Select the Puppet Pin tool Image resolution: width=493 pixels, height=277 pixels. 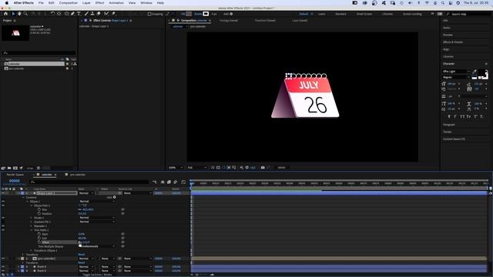tap(113, 14)
